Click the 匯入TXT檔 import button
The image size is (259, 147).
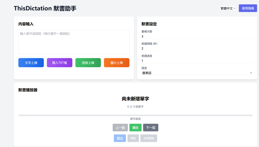59,62
